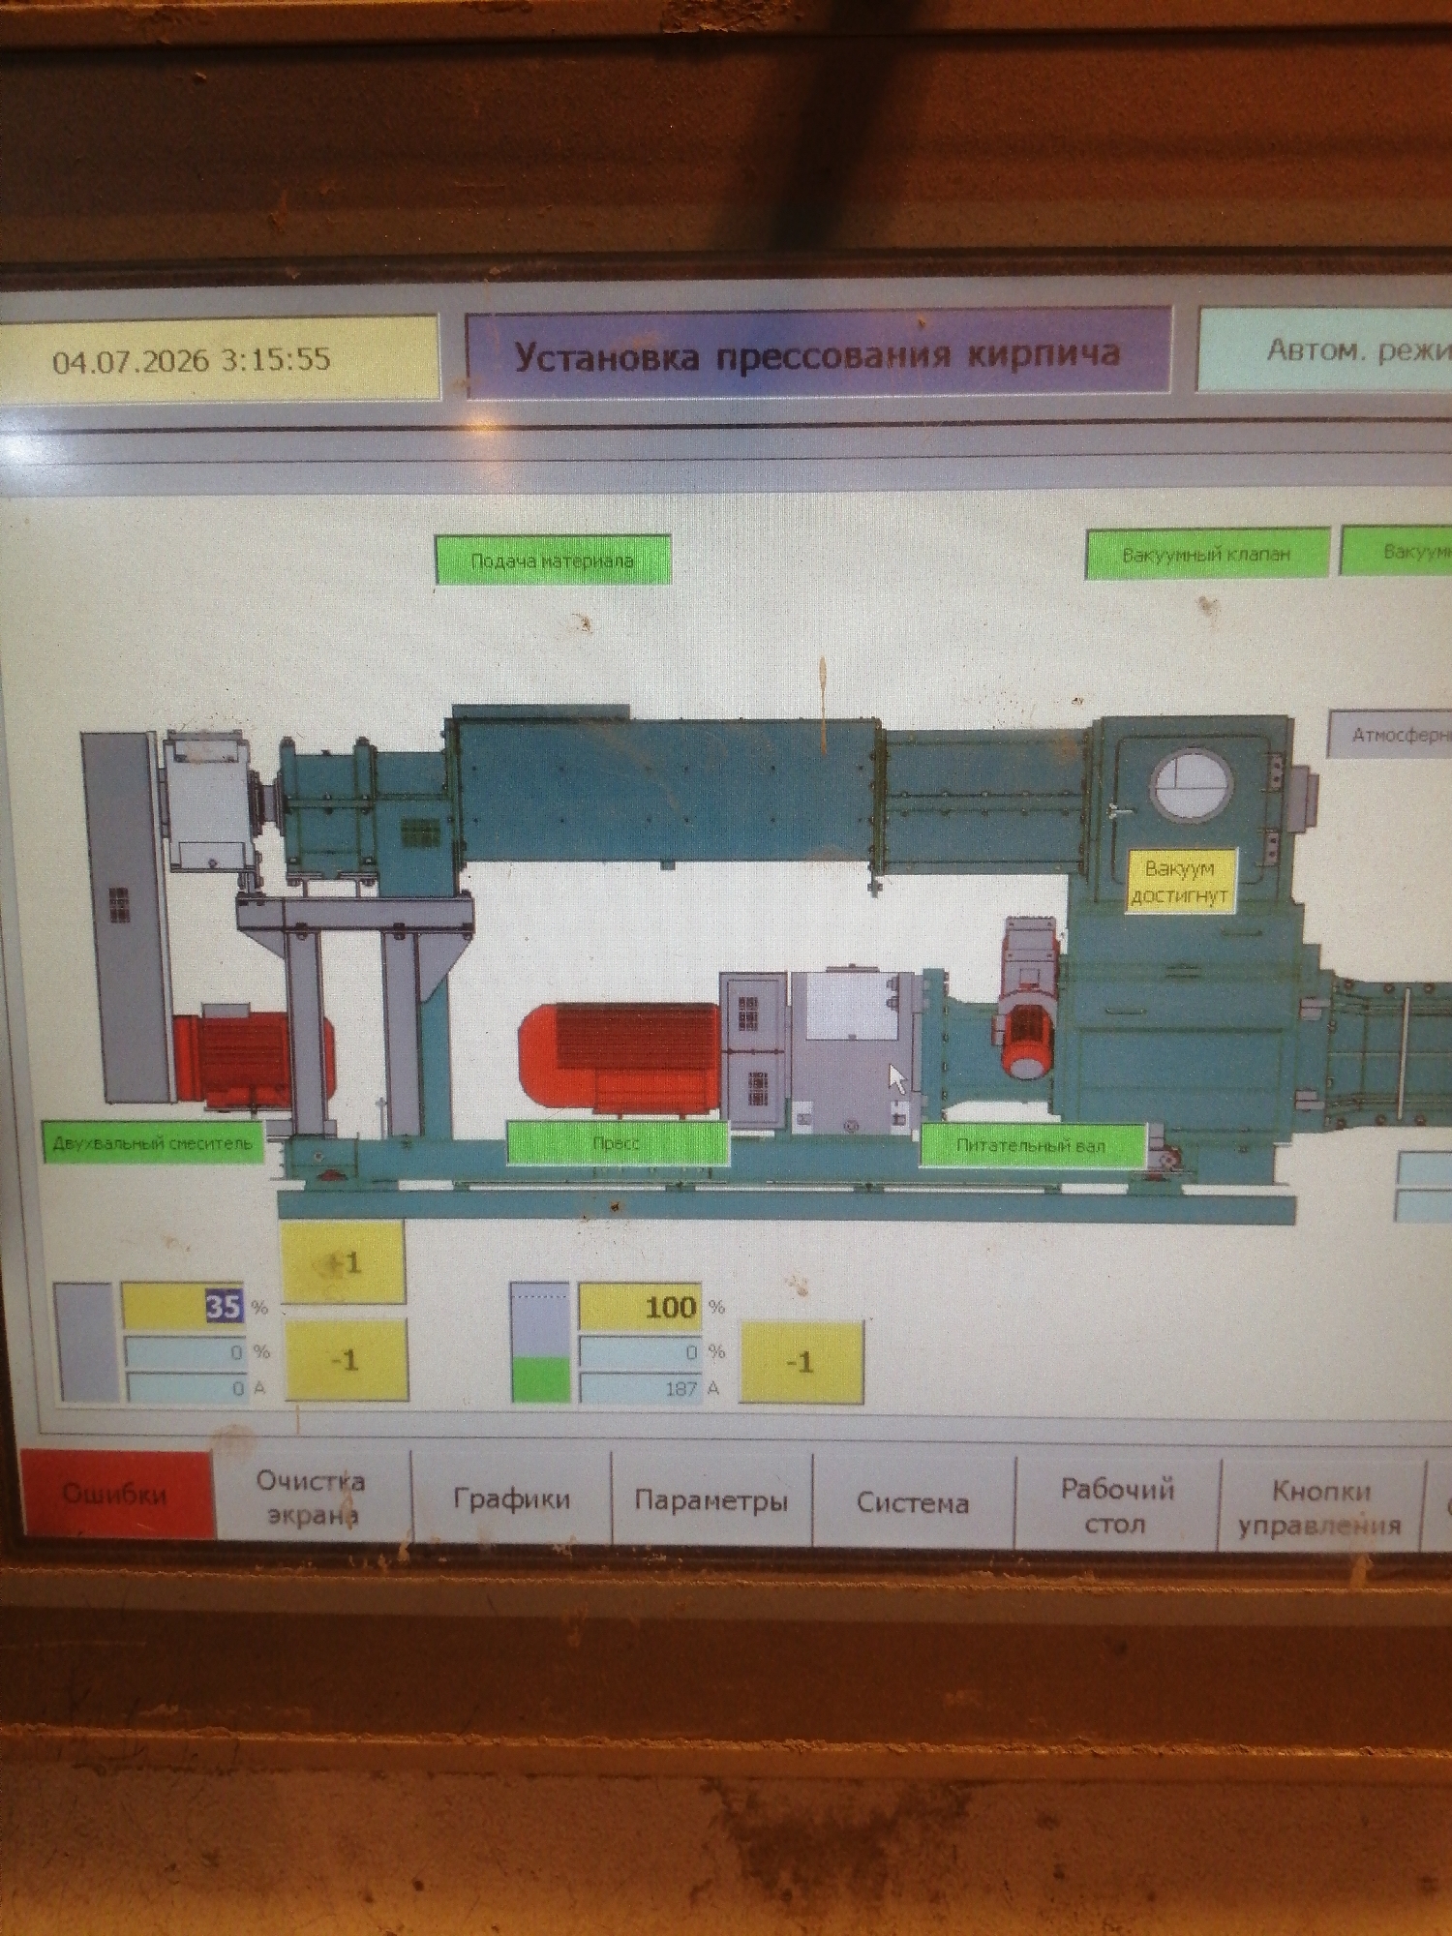Image resolution: width=1452 pixels, height=1936 pixels.
Task: Edit mixer setpoint field showing 35
Action: coord(184,1307)
